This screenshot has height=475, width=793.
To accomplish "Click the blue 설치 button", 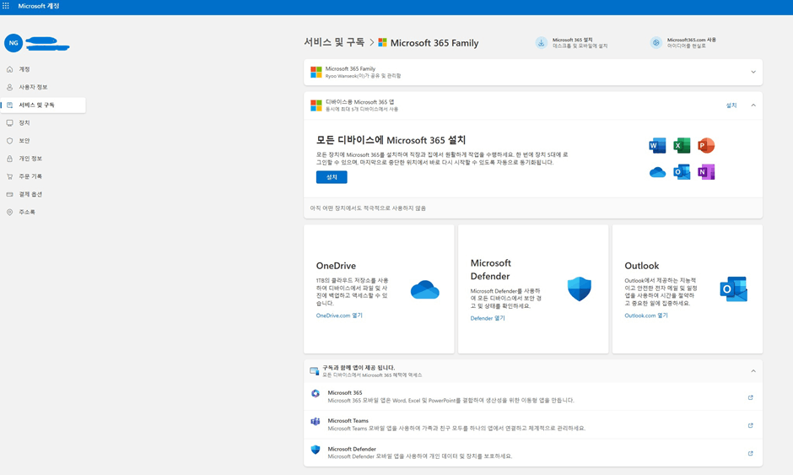I will [x=332, y=177].
